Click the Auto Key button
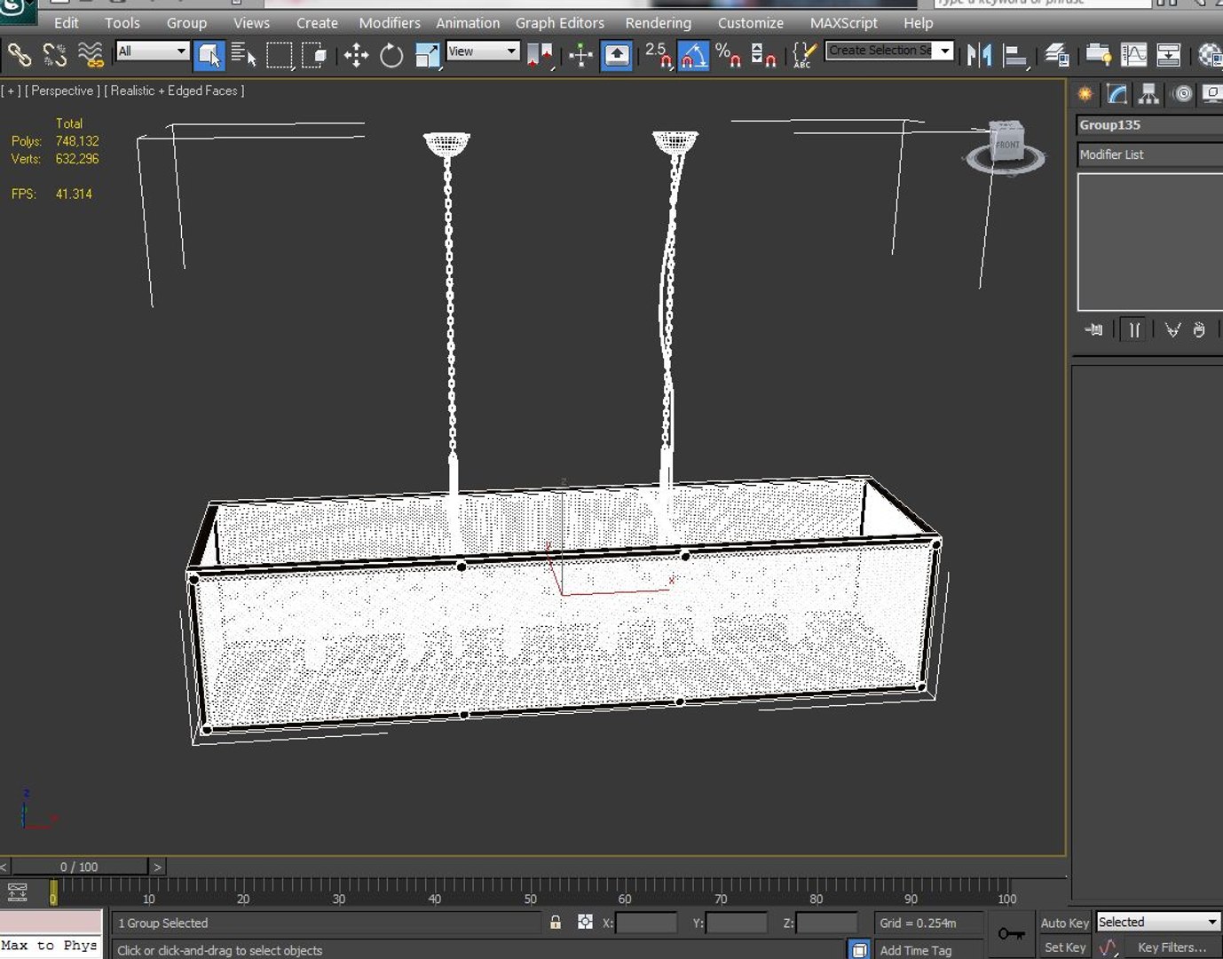Screen dimensions: 1223x959 1064,923
